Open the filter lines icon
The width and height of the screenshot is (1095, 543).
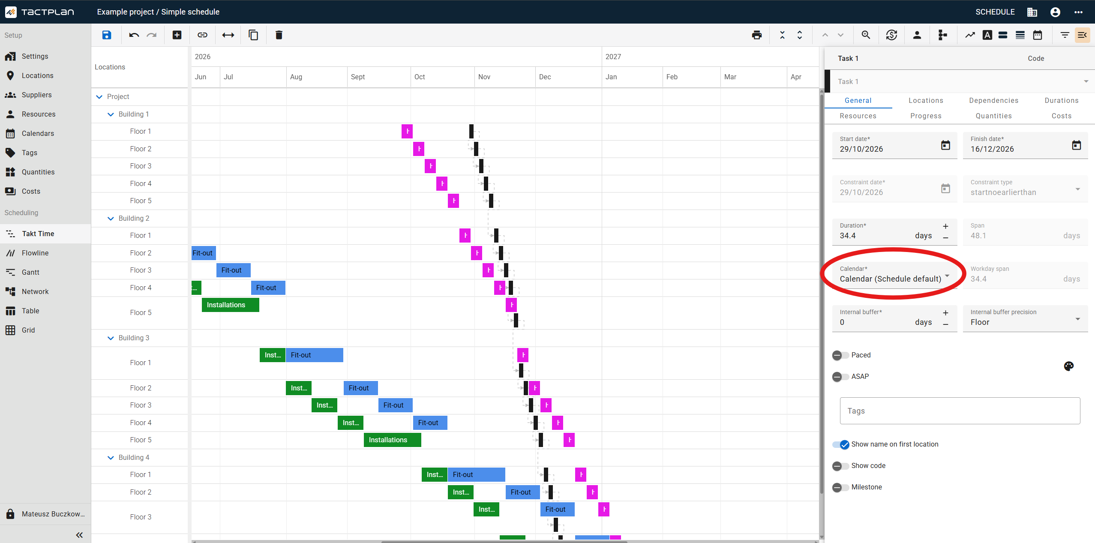(x=1065, y=35)
